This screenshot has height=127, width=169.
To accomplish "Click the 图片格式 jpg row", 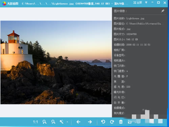I will point(122,29).
